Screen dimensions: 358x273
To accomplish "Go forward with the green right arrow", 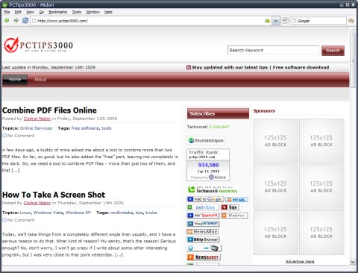I will coord(16,21).
